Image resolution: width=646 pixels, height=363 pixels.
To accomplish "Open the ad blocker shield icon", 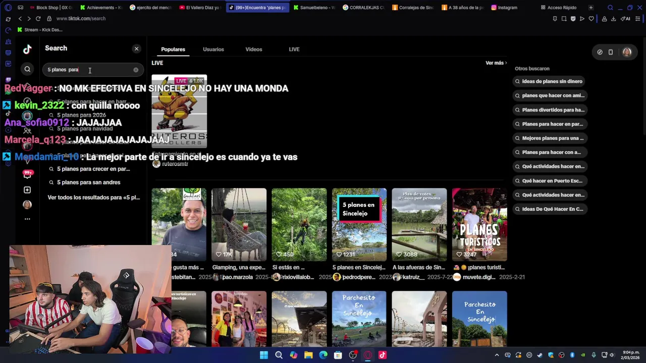I will point(573,19).
